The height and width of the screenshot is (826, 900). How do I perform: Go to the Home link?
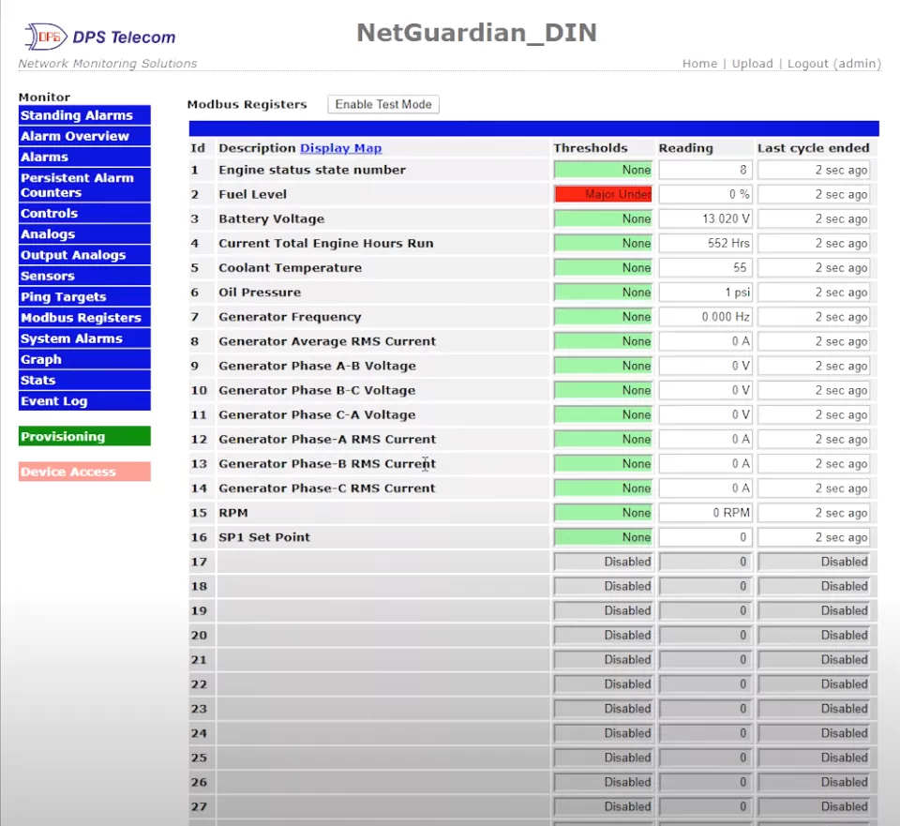699,64
